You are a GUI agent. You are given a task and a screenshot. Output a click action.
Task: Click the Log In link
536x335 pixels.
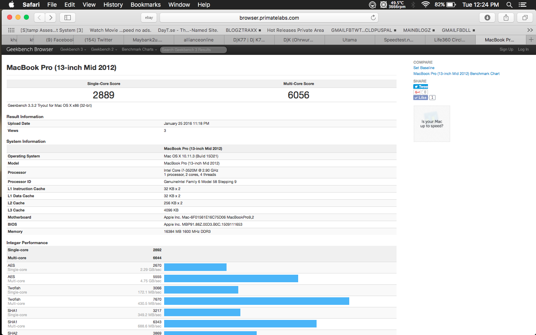click(523, 49)
